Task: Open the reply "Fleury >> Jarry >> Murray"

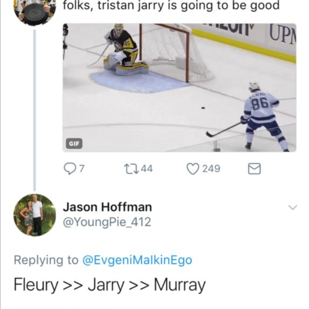Action: pyautogui.click(x=109, y=285)
